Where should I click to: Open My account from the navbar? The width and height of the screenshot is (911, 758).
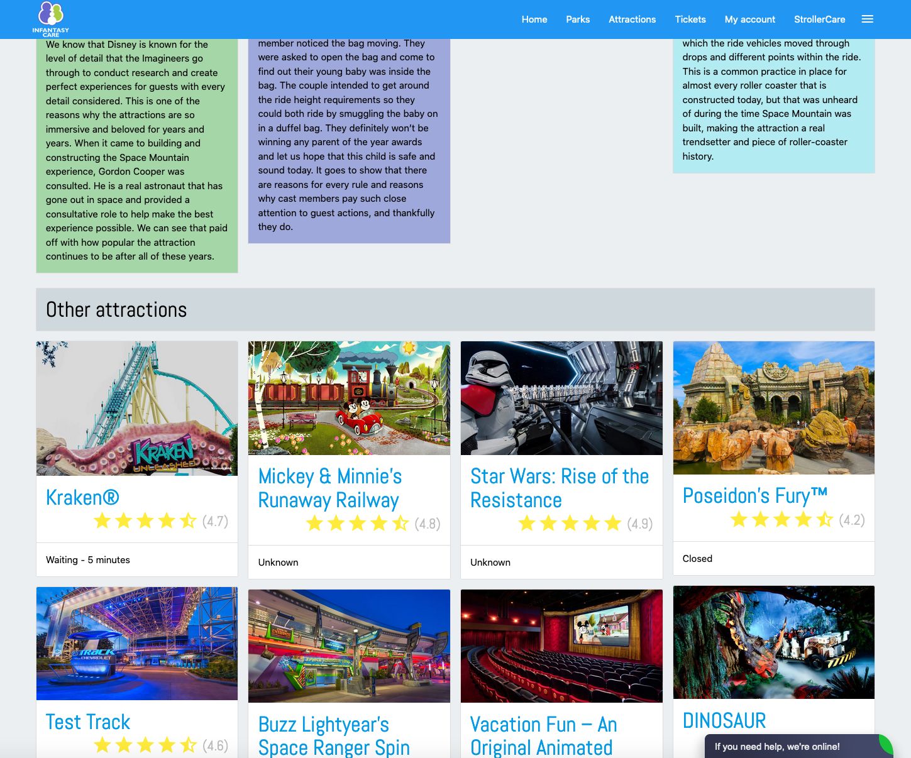(x=749, y=19)
